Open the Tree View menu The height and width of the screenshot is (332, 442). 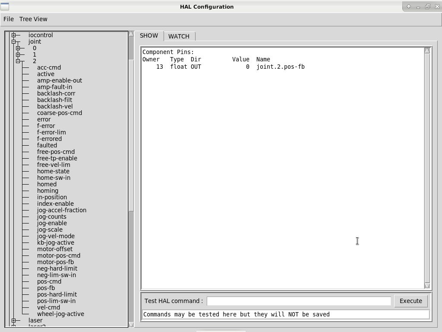(33, 19)
